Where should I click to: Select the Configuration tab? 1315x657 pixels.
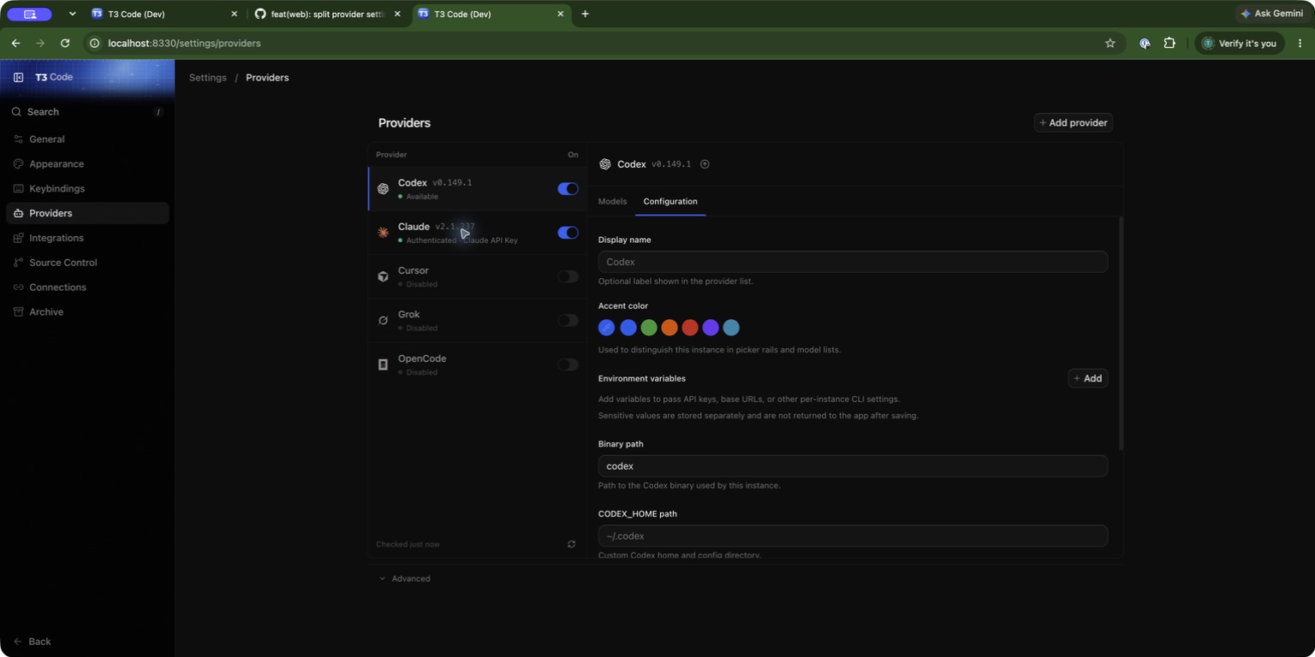pos(670,202)
